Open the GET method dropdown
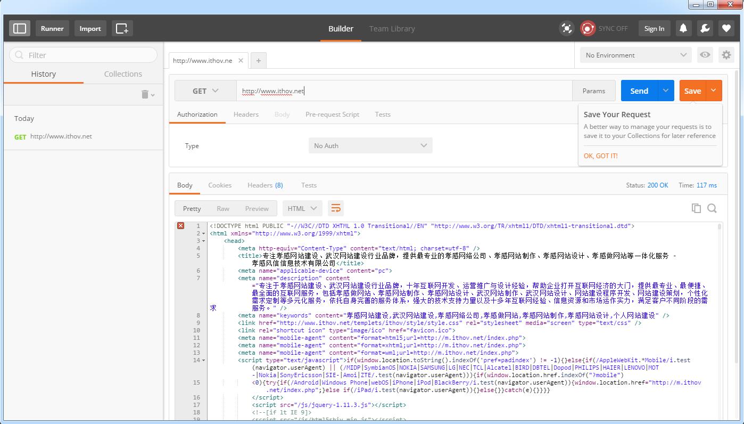 click(x=205, y=91)
